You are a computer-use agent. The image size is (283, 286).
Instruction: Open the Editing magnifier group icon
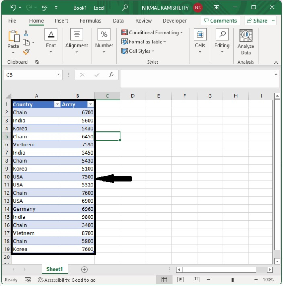coord(222,34)
